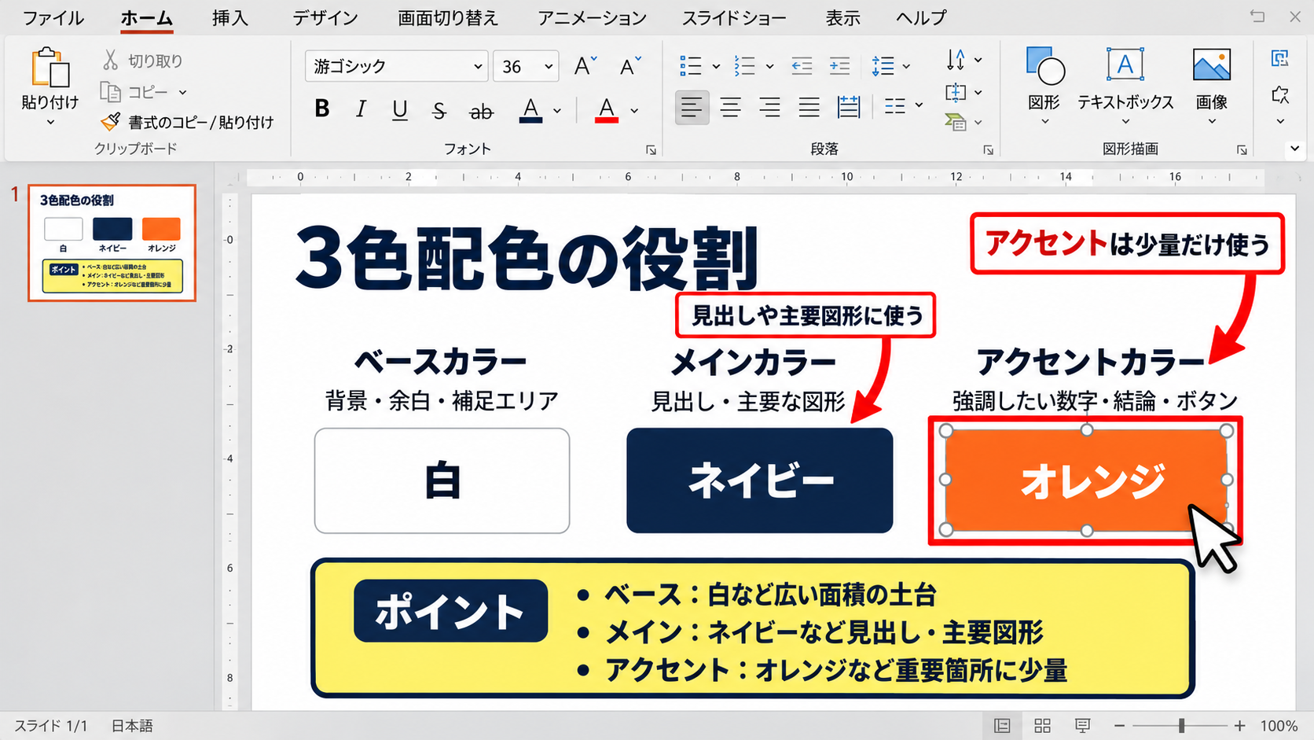This screenshot has height=740, width=1314.
Task: Open the red font color dropdown arrow
Action: point(634,111)
